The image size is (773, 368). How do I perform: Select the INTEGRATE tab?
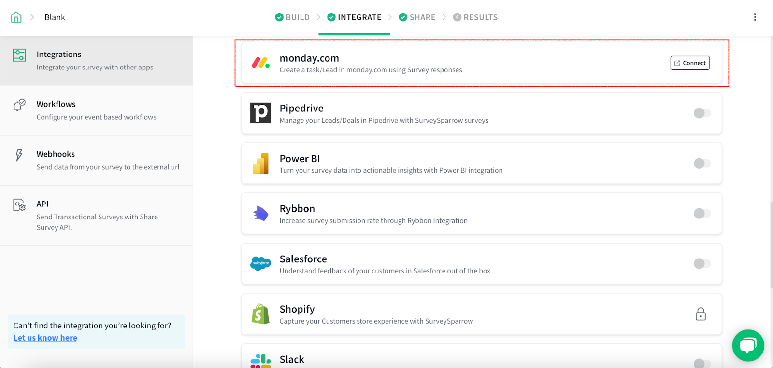[354, 17]
